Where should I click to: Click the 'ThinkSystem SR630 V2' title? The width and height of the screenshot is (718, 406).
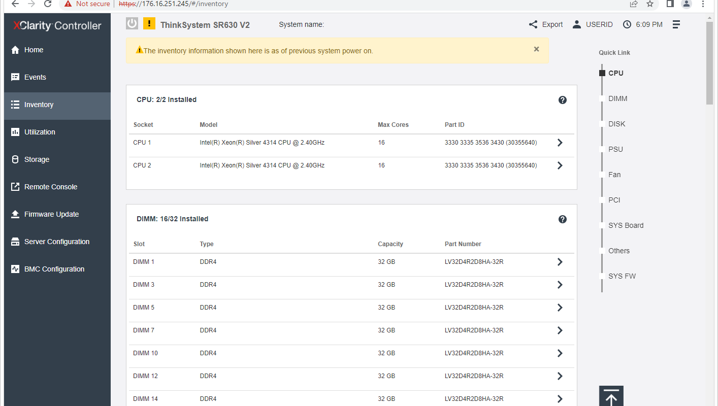205,25
